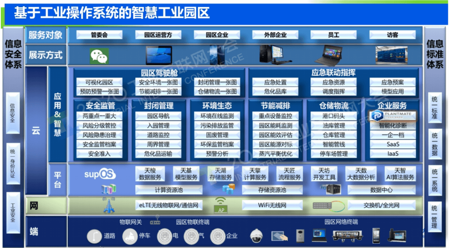The height and width of the screenshot is (248, 449).
Task: Click the 天智 AI算法服务 box
Action: [400, 174]
